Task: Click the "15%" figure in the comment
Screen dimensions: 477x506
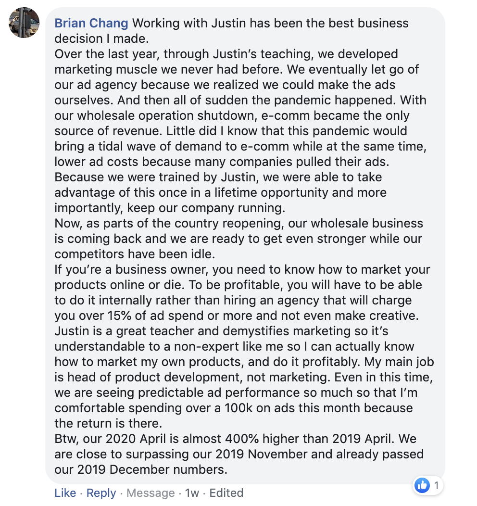Action: tap(119, 316)
